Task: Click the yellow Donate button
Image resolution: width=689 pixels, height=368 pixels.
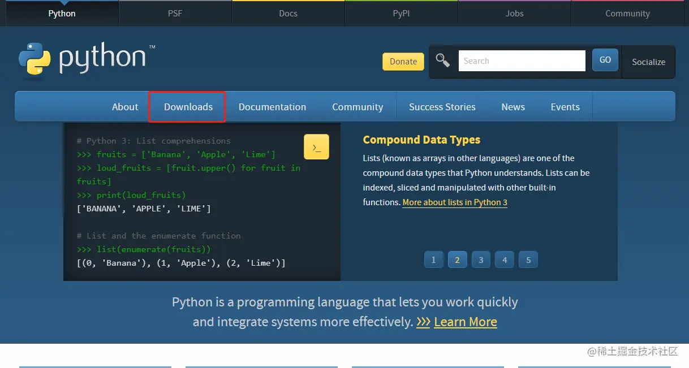Action: [403, 62]
